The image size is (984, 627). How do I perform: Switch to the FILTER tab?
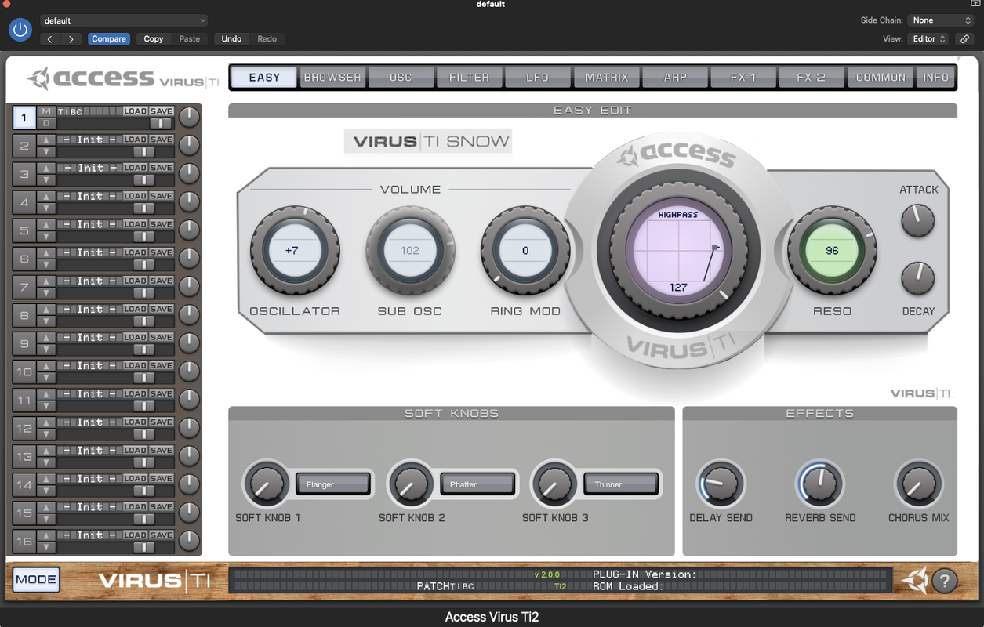[469, 77]
